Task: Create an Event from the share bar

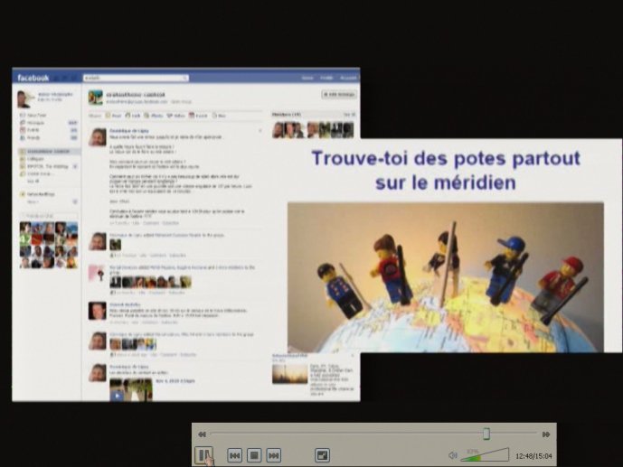Action: [198, 116]
